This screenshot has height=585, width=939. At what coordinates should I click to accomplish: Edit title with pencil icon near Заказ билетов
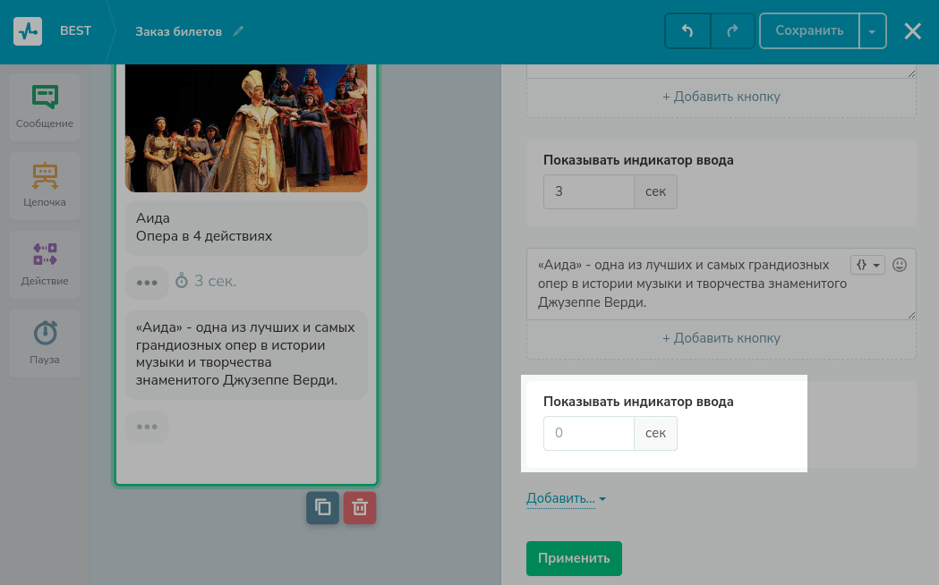(238, 31)
